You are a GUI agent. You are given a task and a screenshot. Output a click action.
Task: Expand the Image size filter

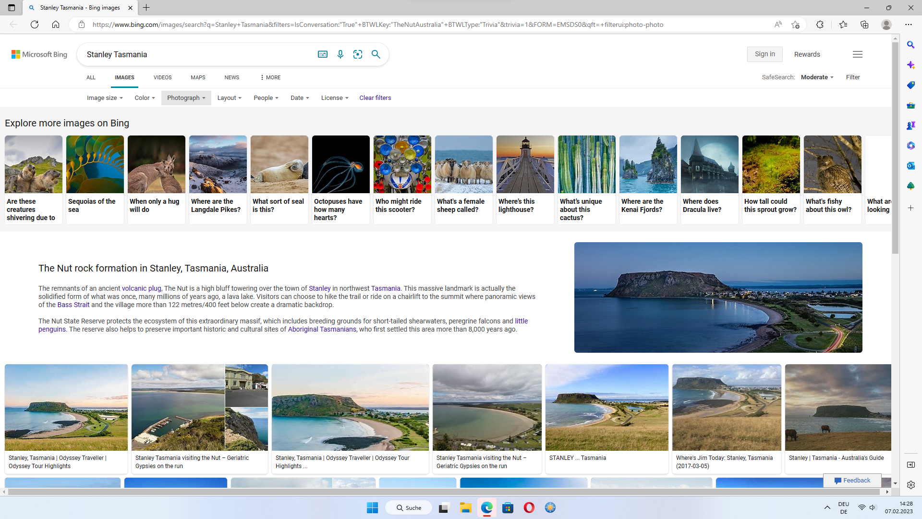105,98
